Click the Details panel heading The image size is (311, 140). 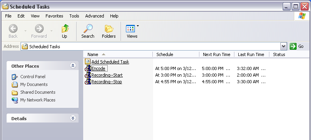pos(19,119)
